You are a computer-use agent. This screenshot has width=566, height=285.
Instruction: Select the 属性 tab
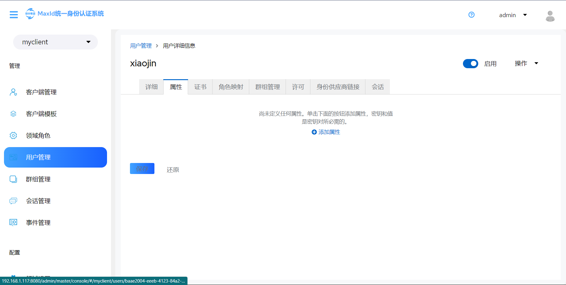(x=176, y=87)
